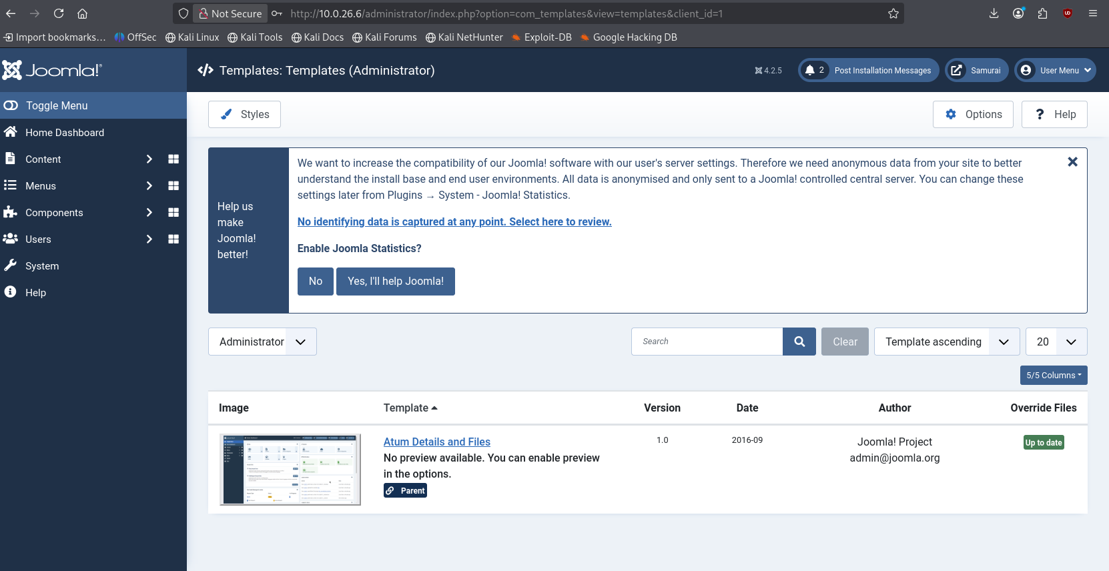Open browser home page icon
Viewport: 1109px width, 571px height.
click(83, 13)
